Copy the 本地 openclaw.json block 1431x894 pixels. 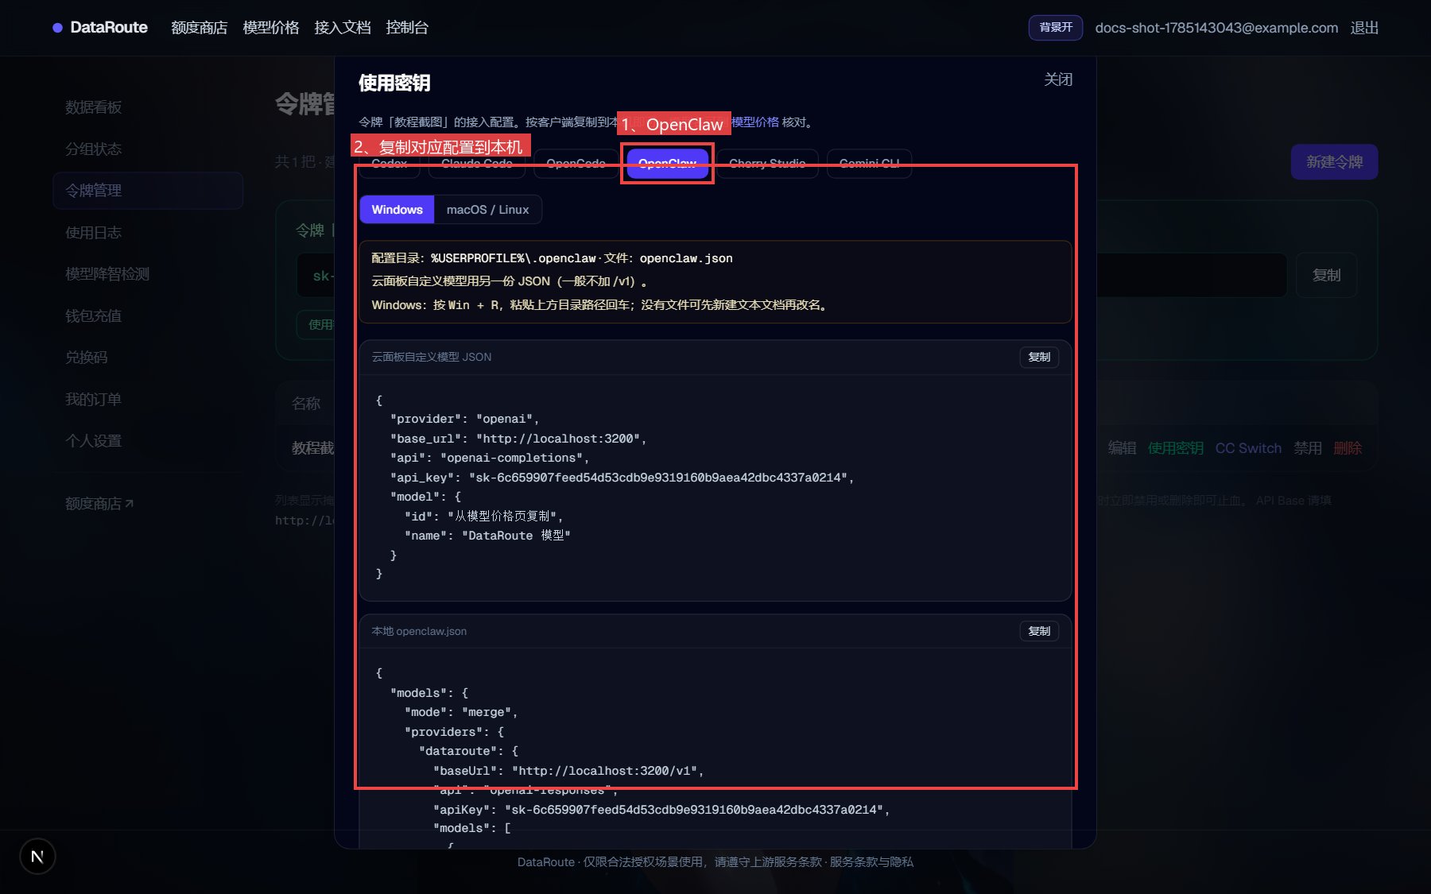(1039, 631)
